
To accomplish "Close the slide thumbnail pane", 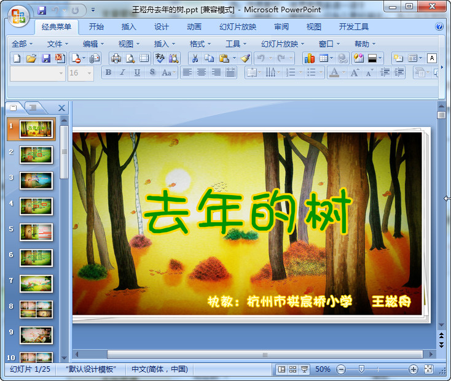I will [61, 108].
